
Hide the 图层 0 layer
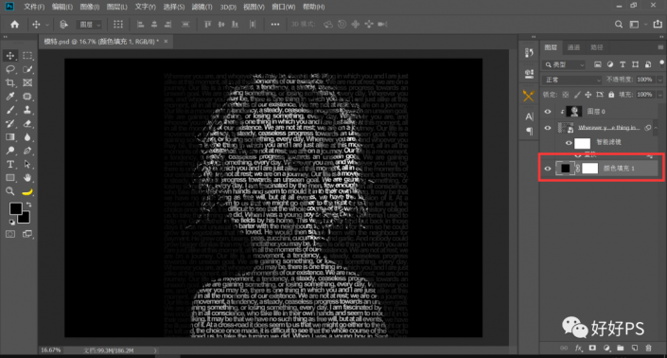tap(548, 112)
